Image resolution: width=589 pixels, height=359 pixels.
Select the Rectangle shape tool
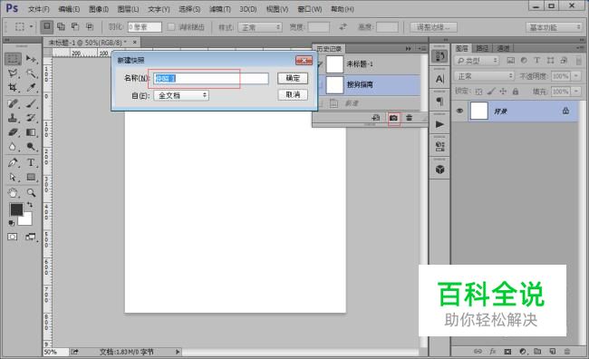point(31,177)
